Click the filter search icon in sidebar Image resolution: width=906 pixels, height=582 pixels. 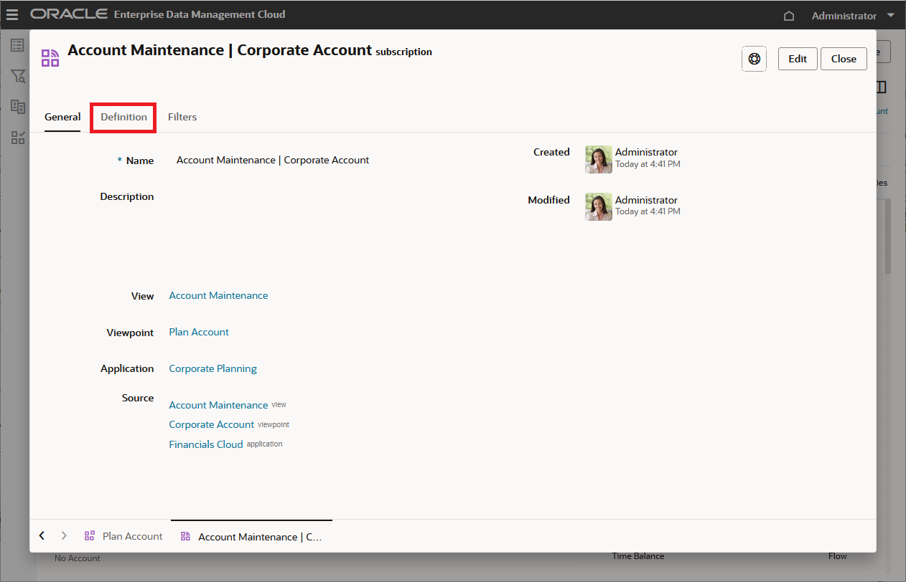click(x=17, y=76)
